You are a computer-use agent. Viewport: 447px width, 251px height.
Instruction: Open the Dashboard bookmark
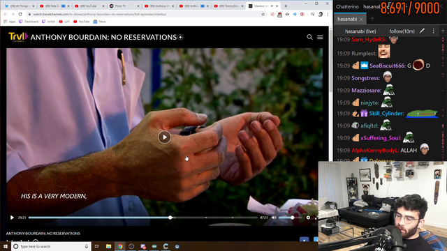click(29, 22)
